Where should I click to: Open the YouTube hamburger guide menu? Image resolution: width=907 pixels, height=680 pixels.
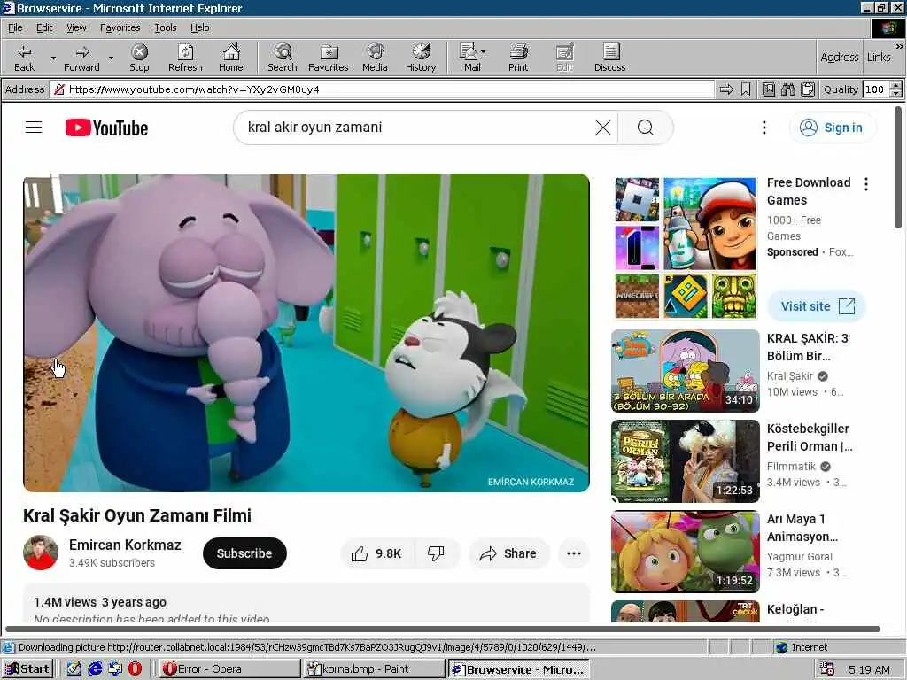point(34,127)
